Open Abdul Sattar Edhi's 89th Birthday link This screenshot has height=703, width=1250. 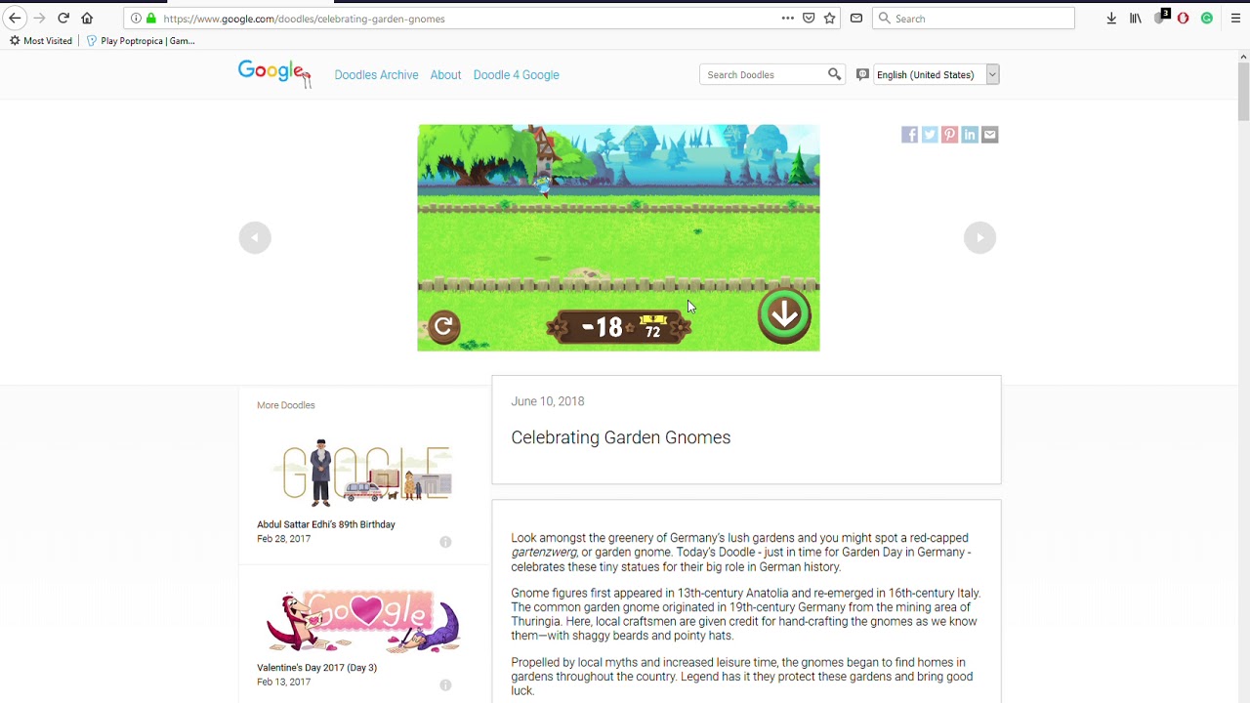click(326, 524)
